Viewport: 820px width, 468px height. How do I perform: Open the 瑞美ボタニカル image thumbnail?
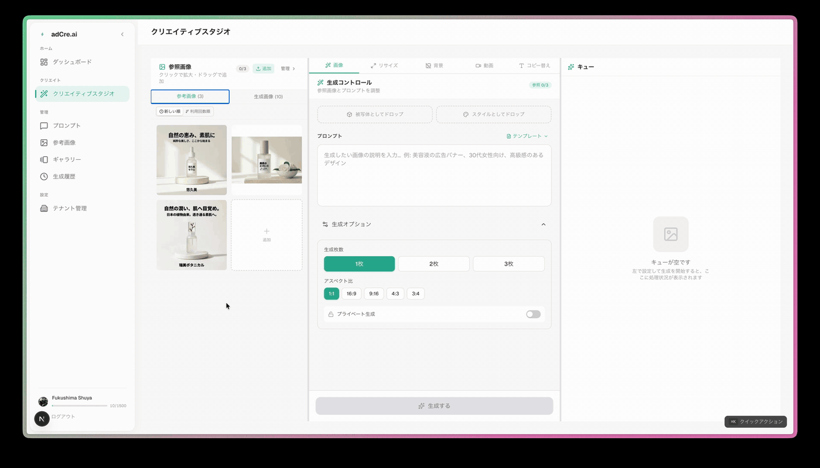click(x=191, y=235)
